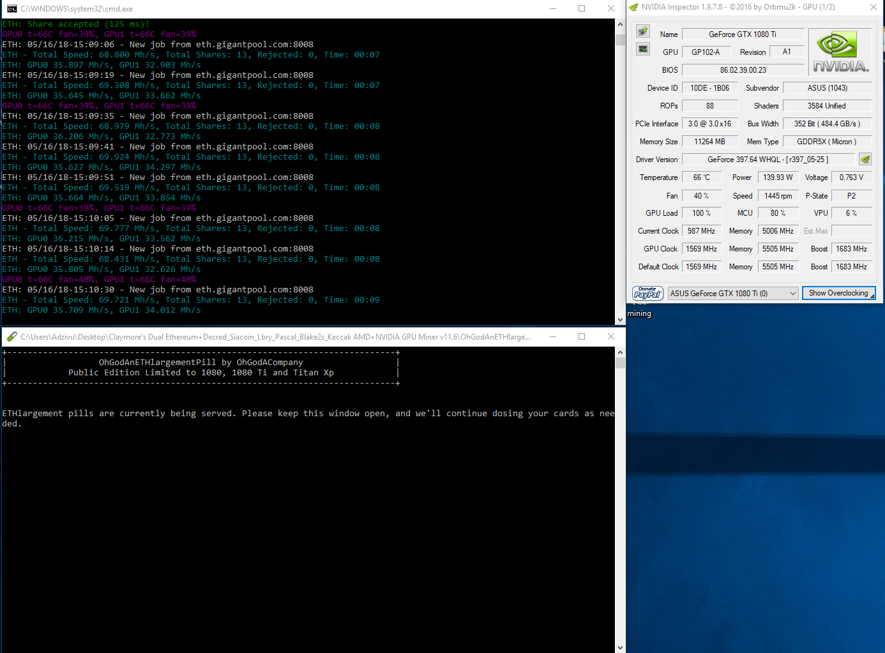Click the GPU Load field showing 100 %

(x=702, y=213)
